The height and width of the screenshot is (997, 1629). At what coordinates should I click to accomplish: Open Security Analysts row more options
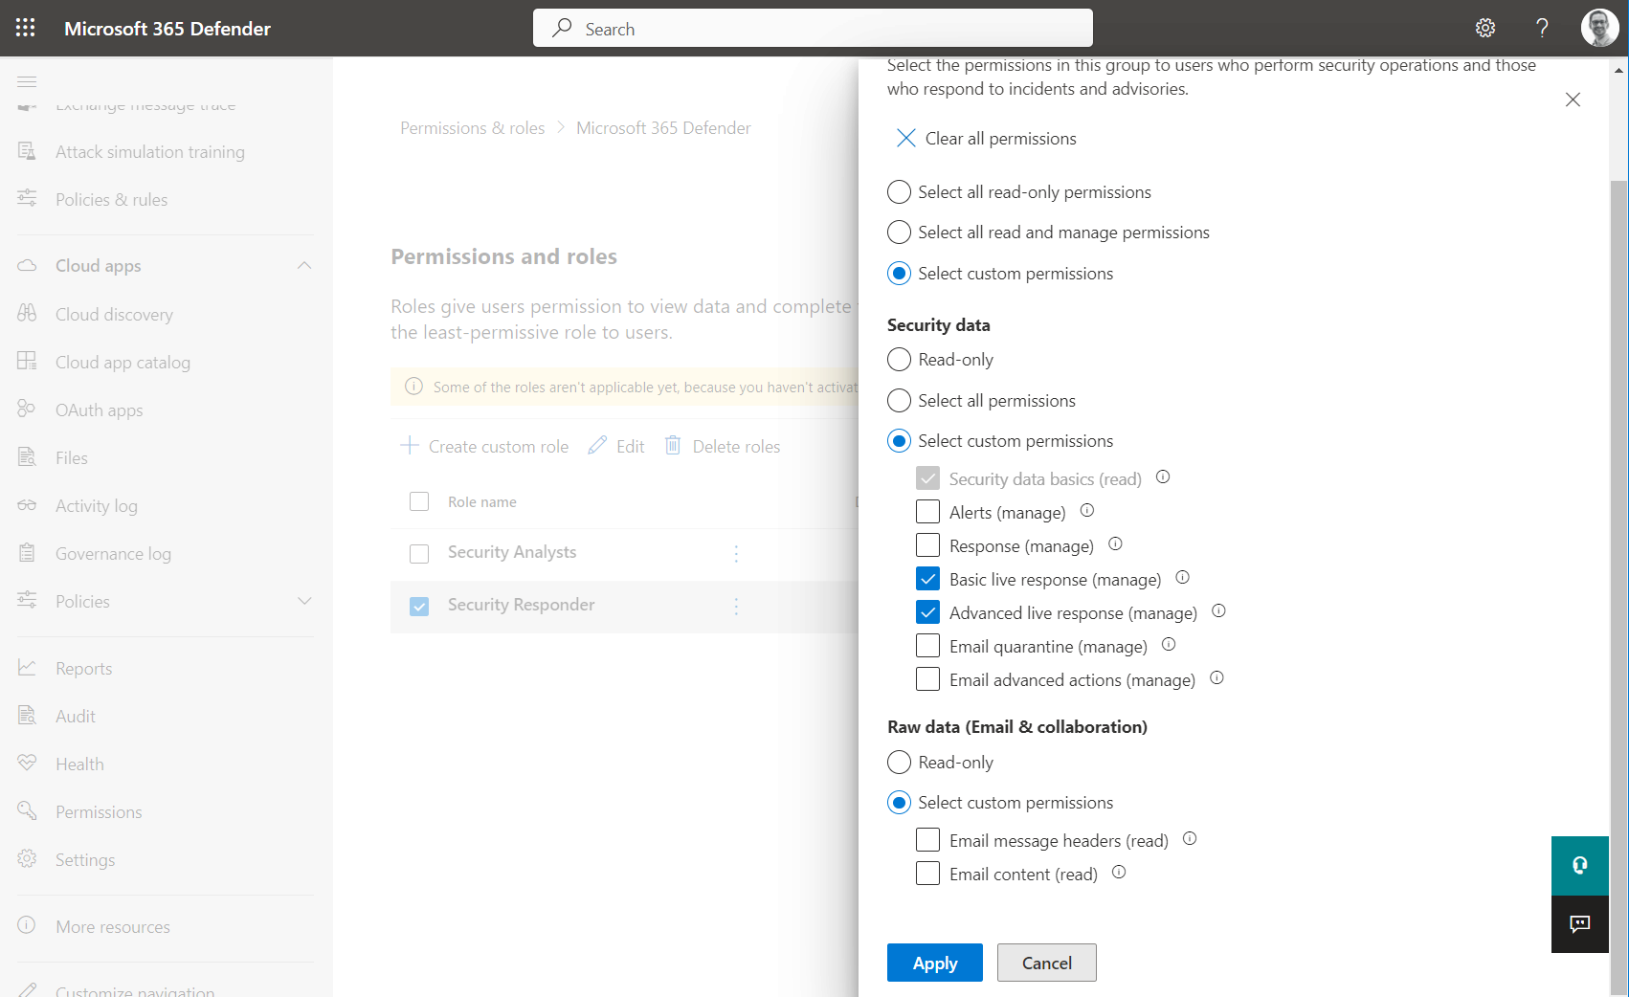click(736, 553)
